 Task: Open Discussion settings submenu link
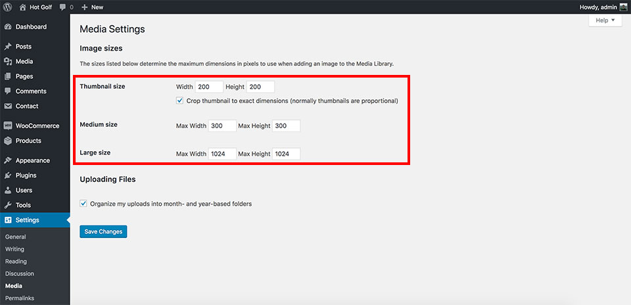[x=19, y=273]
